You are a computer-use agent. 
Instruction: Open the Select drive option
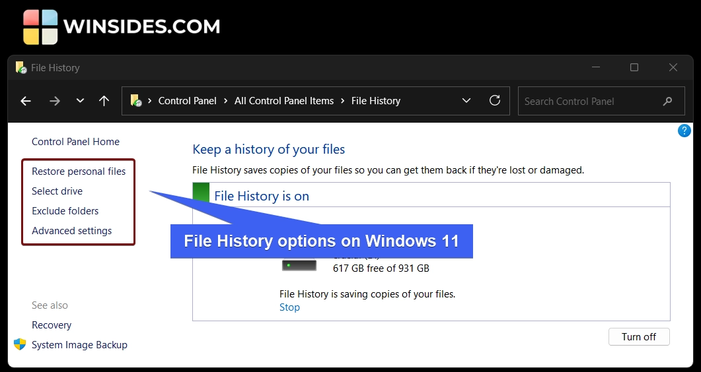(57, 191)
